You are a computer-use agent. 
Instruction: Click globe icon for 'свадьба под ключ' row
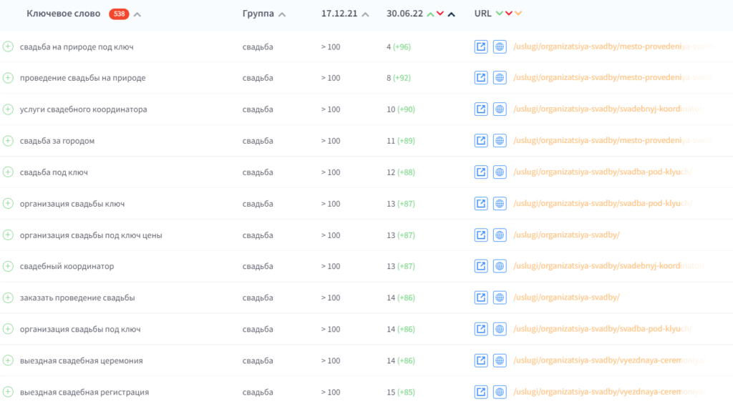click(x=500, y=172)
